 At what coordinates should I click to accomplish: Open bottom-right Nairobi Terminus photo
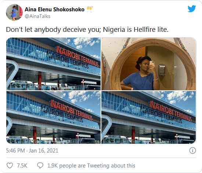coord(148,117)
